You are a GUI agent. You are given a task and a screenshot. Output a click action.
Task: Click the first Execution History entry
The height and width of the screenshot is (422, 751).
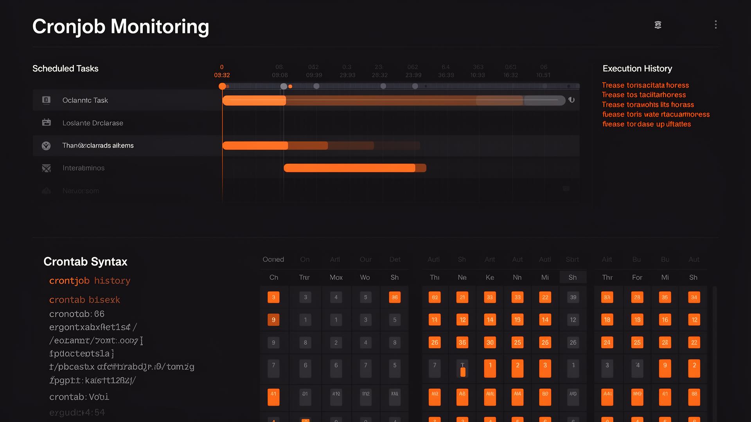pyautogui.click(x=645, y=85)
